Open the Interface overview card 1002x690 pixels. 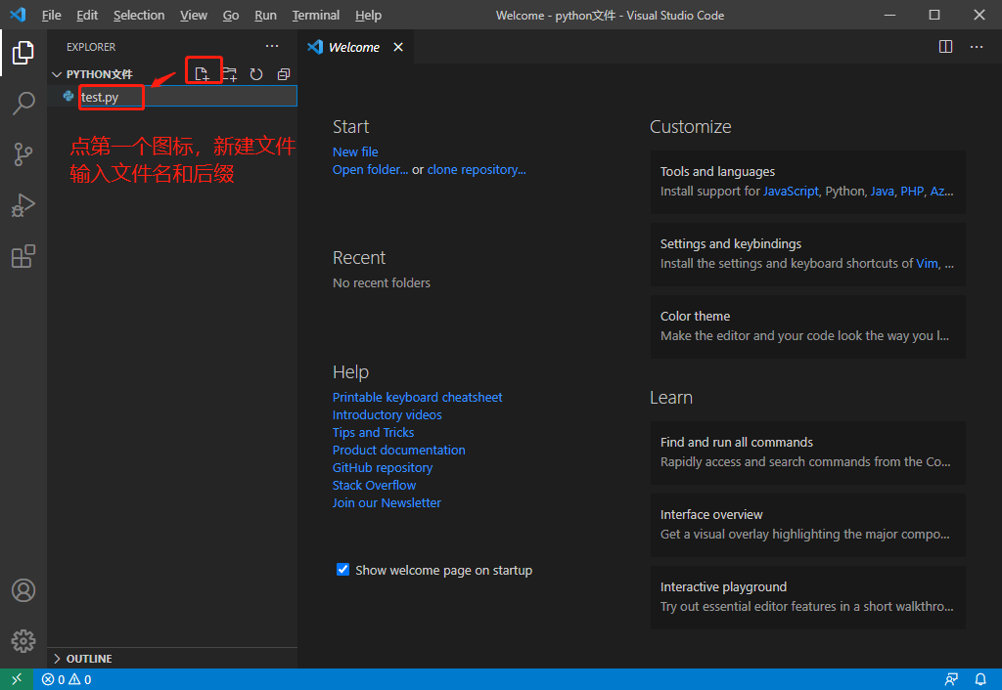(x=807, y=525)
